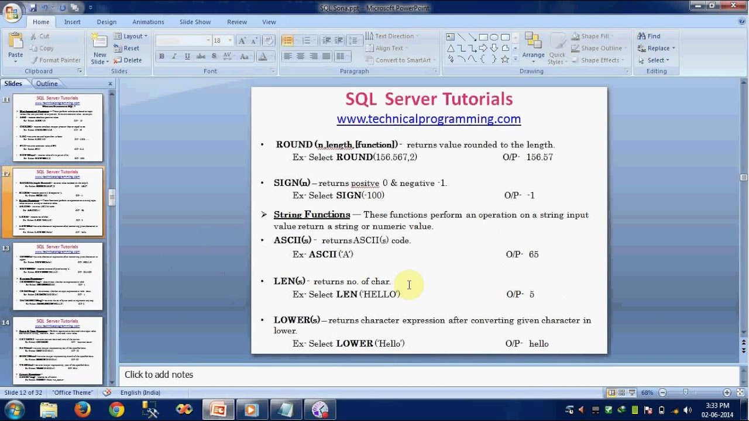This screenshot has width=749, height=421.
Task: Clear all text formatting
Action: [x=269, y=40]
